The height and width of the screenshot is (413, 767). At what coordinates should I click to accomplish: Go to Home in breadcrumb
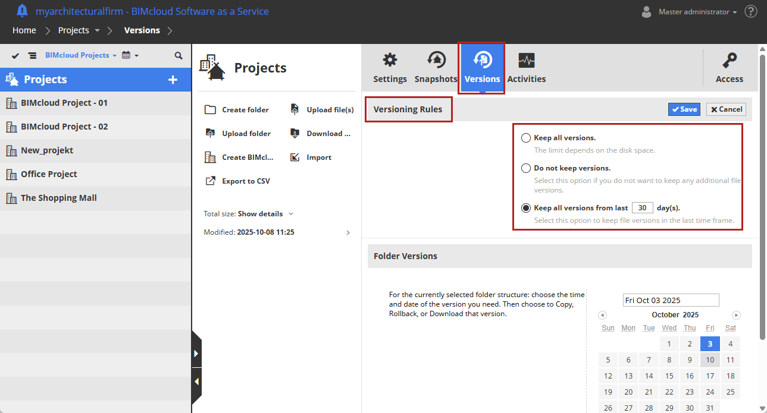coord(24,30)
